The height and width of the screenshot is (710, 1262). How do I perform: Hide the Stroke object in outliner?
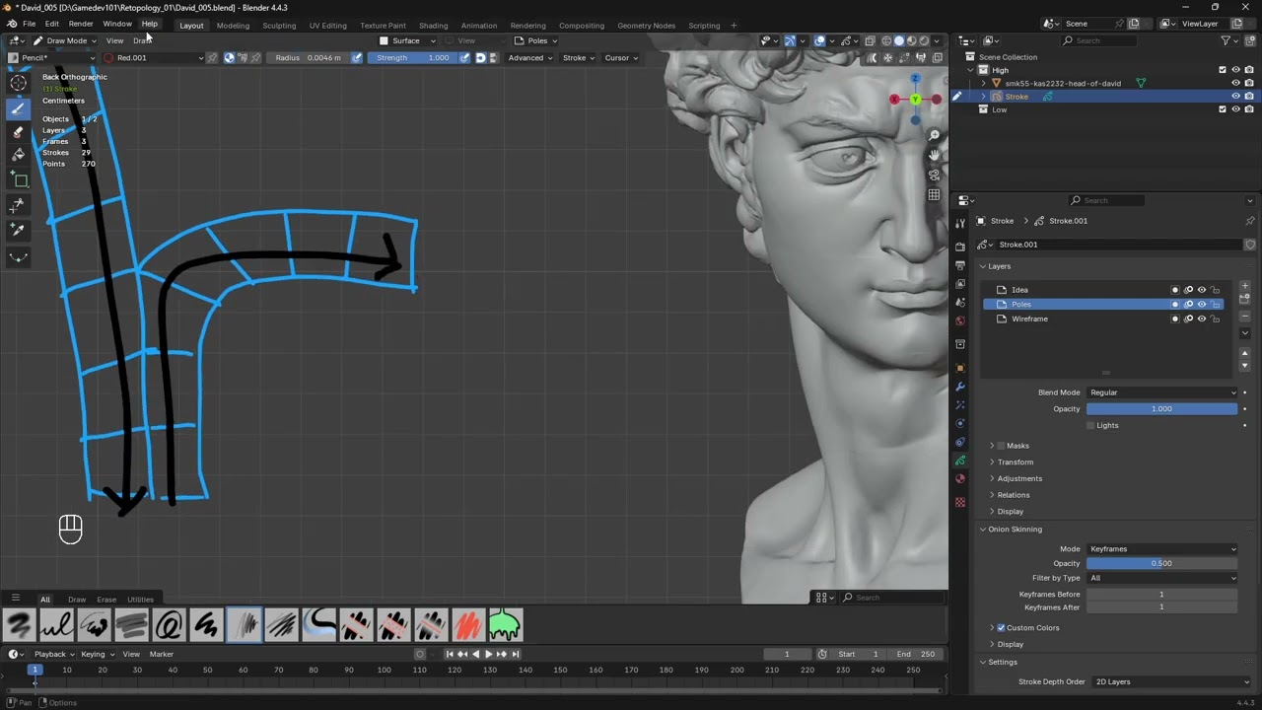coord(1235,97)
